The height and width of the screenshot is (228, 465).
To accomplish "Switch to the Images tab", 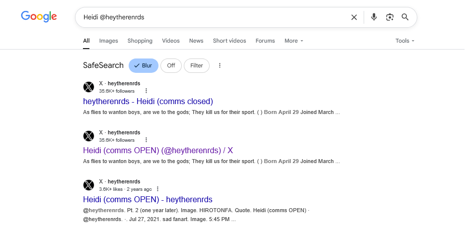I will (108, 41).
